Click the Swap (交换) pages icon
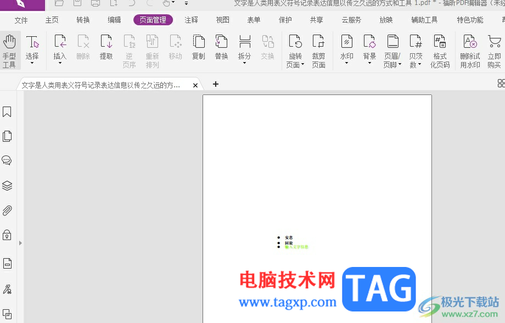Screen dimensions: 505x323 tap(268, 47)
